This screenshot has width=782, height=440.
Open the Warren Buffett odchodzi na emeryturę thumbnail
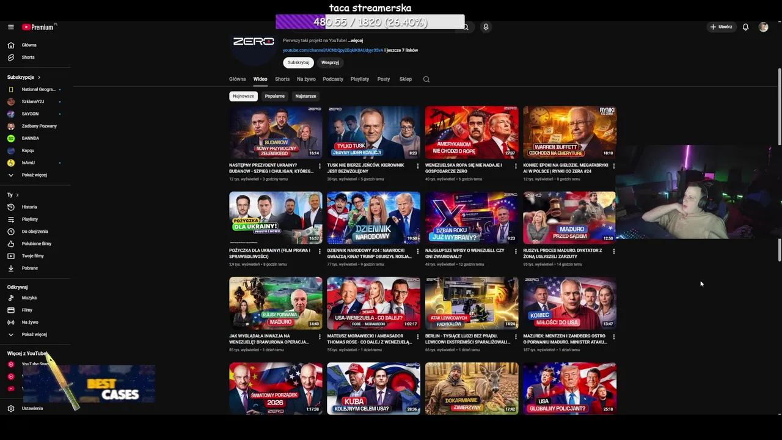569,133
